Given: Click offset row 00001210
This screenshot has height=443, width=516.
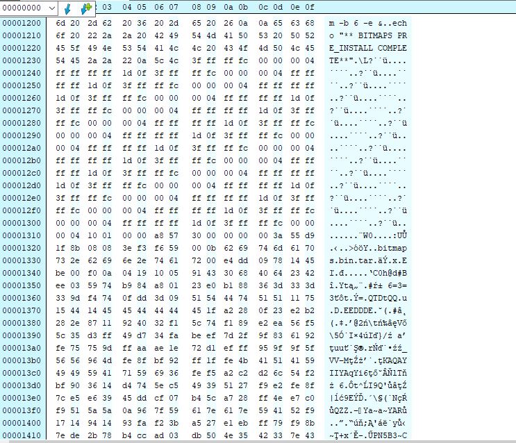Looking at the screenshot, I should [x=22, y=35].
